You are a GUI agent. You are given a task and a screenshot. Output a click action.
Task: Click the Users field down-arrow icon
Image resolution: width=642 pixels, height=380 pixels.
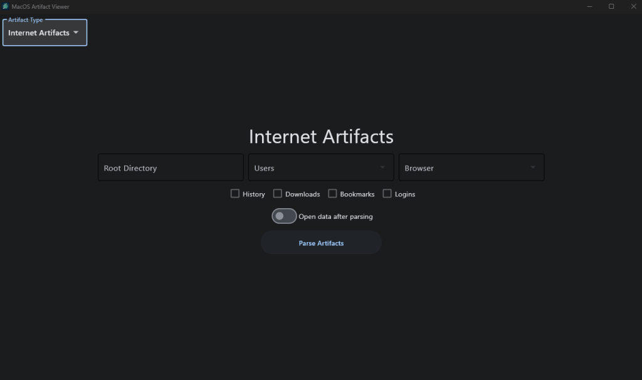[382, 168]
